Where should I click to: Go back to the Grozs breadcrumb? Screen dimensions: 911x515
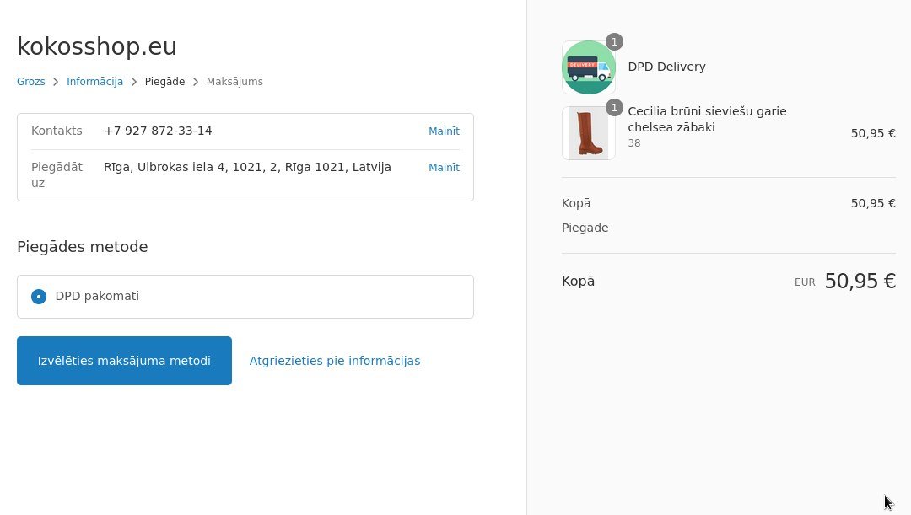click(31, 82)
